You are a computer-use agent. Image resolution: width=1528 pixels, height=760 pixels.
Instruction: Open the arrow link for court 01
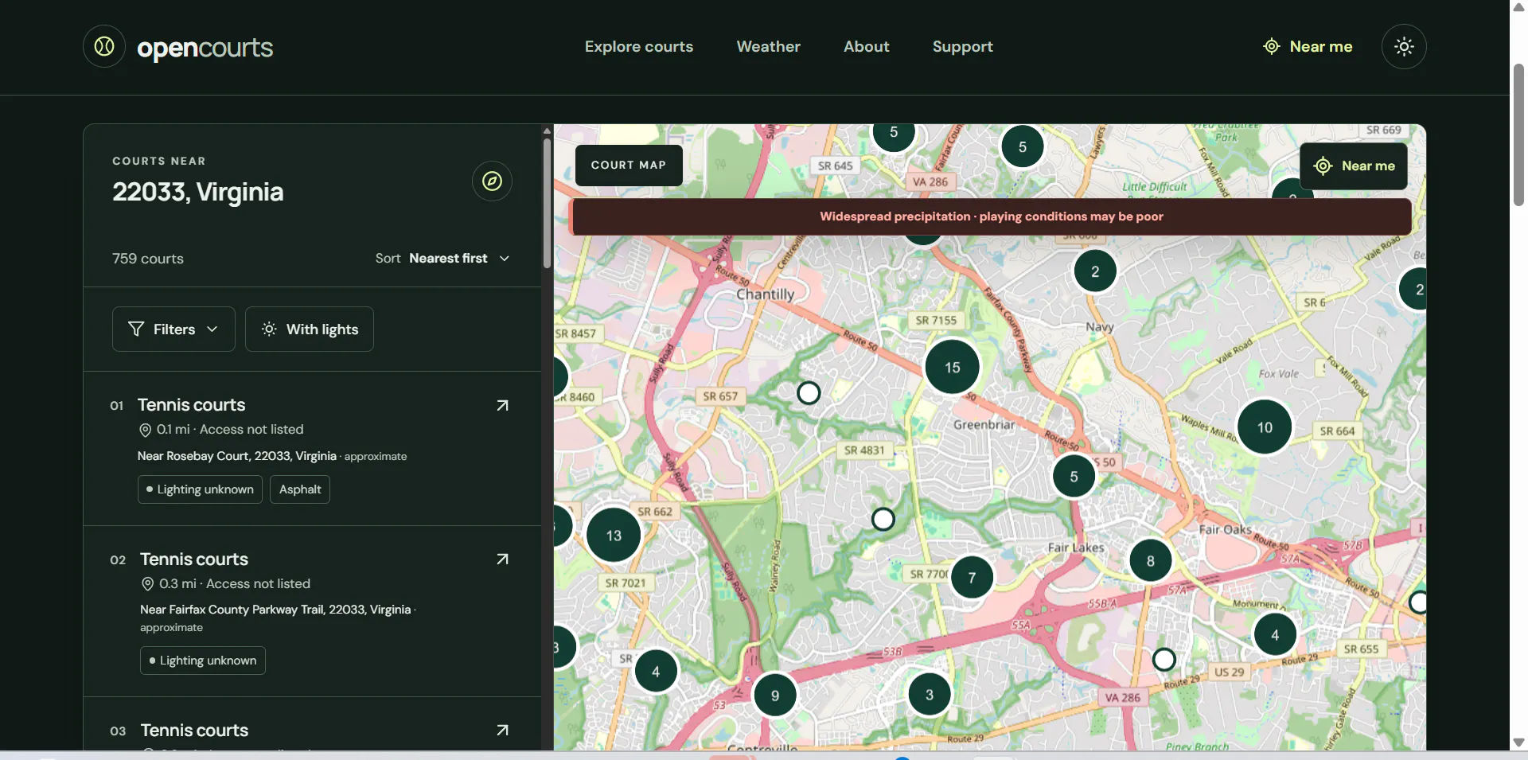click(502, 406)
